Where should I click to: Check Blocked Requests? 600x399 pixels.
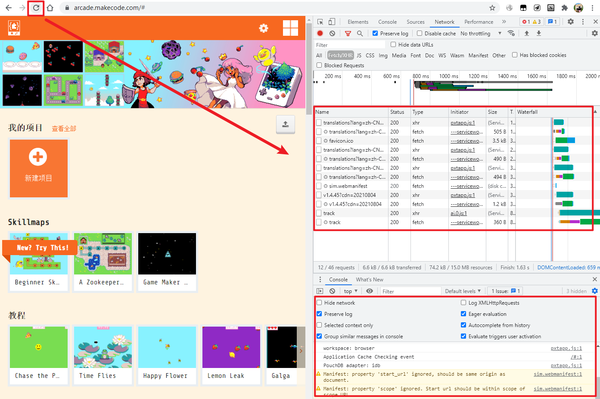click(x=319, y=65)
